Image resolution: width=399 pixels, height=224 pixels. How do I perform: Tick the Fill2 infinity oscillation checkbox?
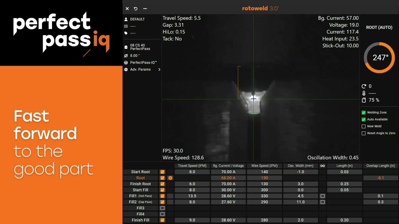(x=323, y=202)
